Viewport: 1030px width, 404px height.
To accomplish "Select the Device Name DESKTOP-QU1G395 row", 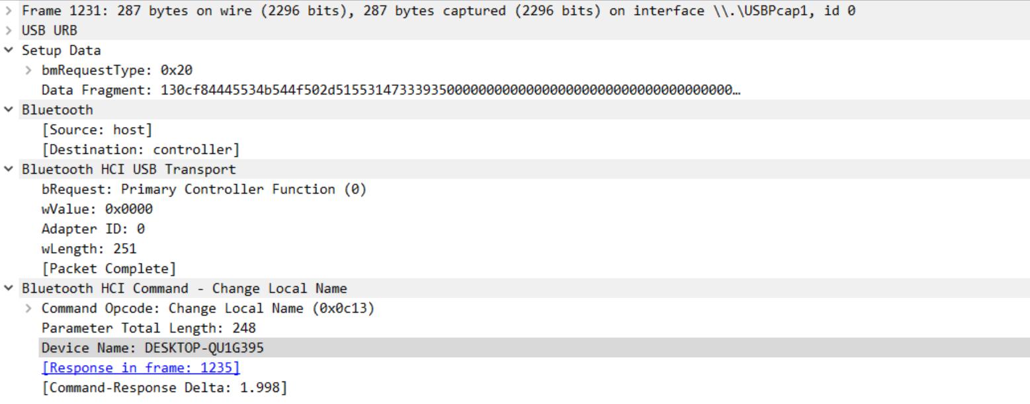I will 152,348.
